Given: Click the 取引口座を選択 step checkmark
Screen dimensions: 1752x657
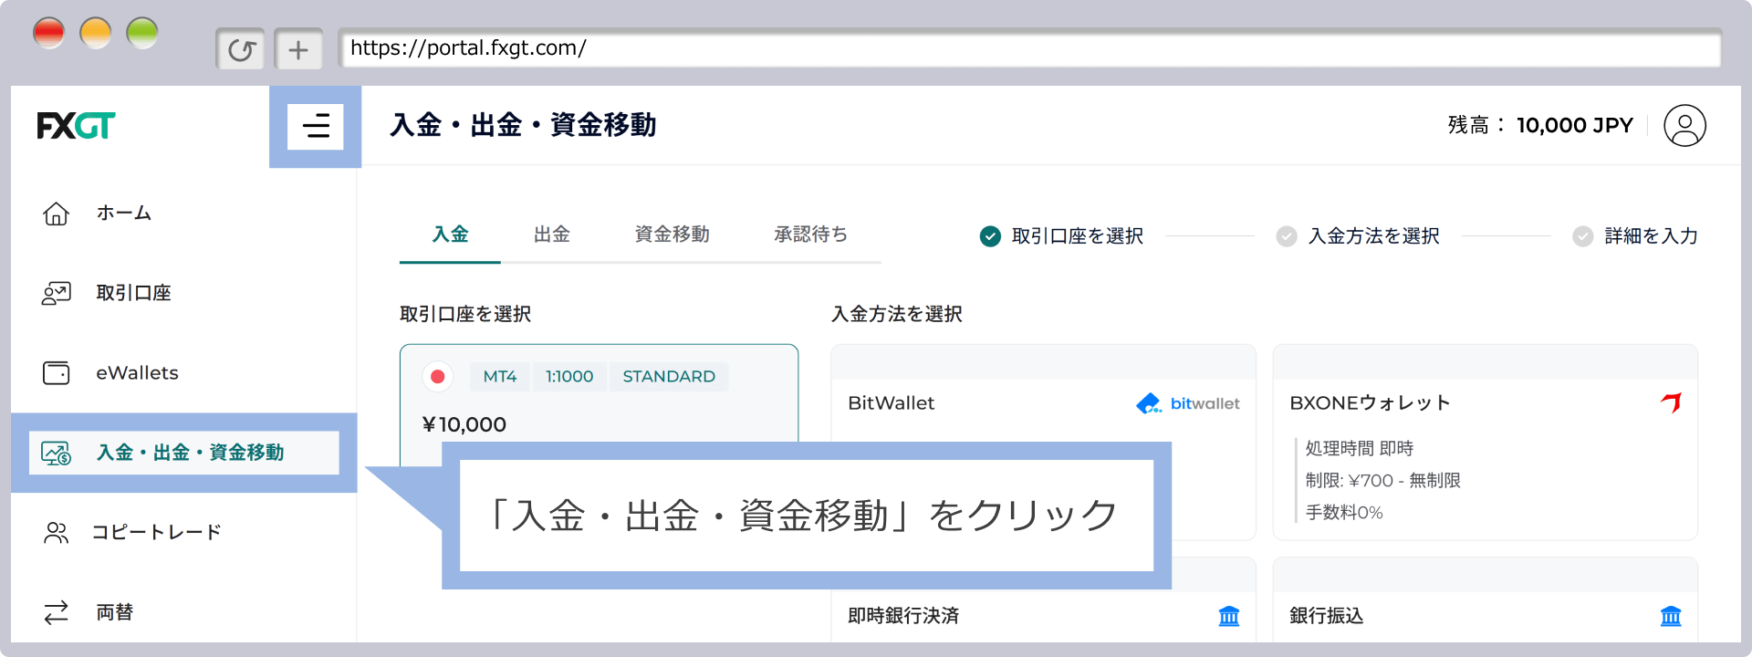Looking at the screenshot, I should pyautogui.click(x=990, y=236).
